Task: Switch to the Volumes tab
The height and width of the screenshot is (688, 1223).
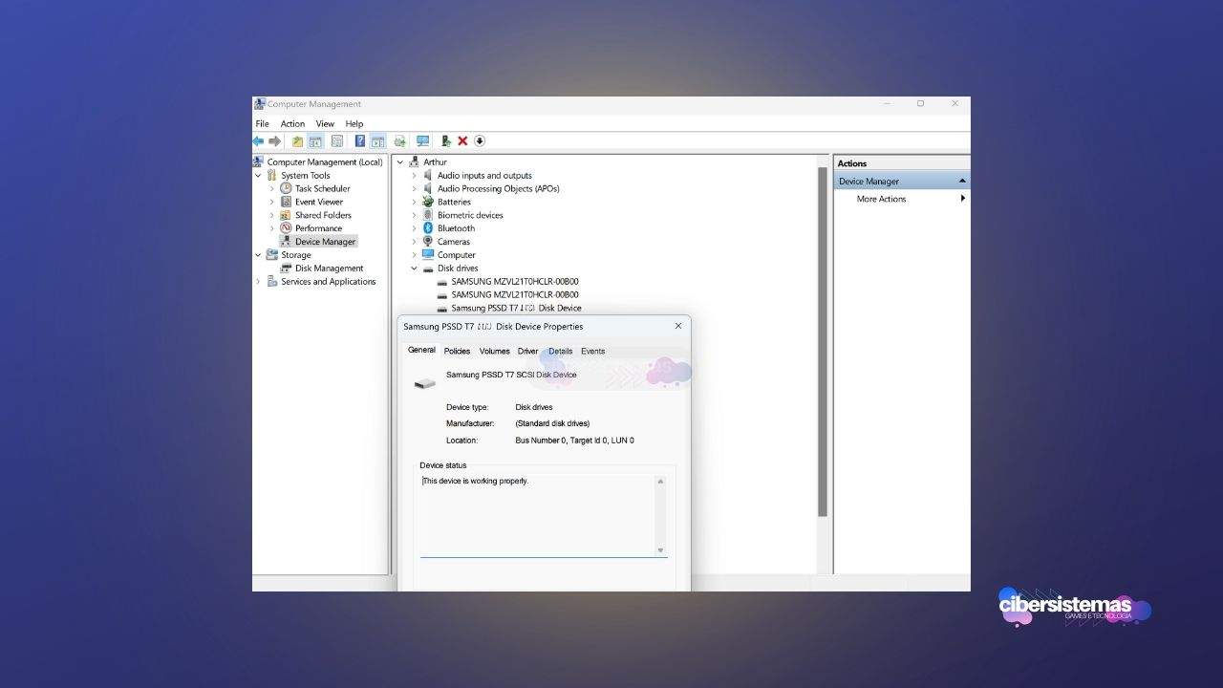Action: click(494, 352)
